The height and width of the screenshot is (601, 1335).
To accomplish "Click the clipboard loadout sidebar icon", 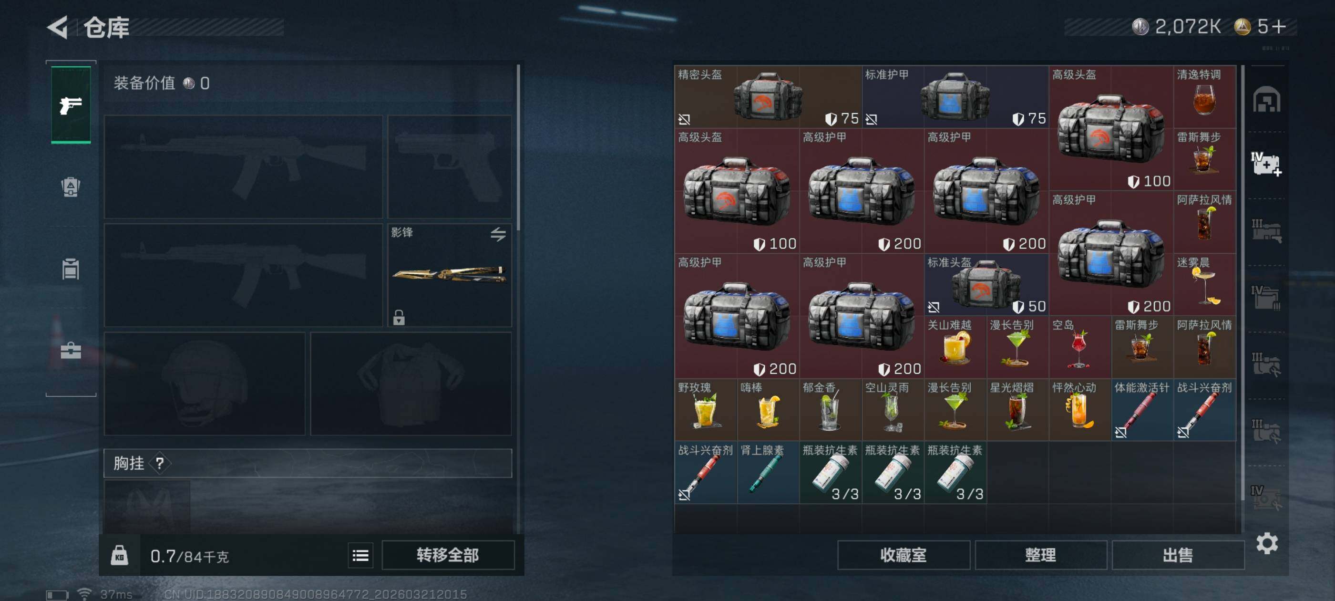I will click(71, 269).
